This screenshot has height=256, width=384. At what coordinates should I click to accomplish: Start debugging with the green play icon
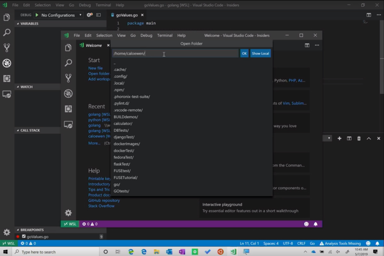pyautogui.click(x=37, y=15)
